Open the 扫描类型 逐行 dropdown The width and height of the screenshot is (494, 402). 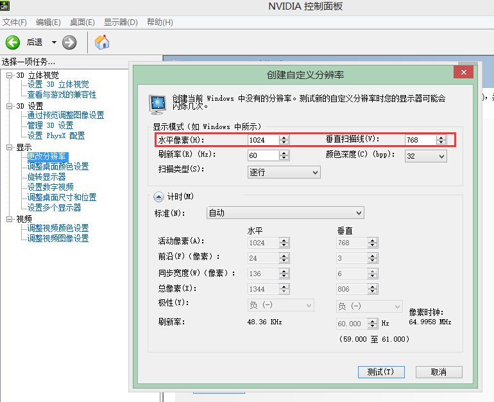[284, 173]
